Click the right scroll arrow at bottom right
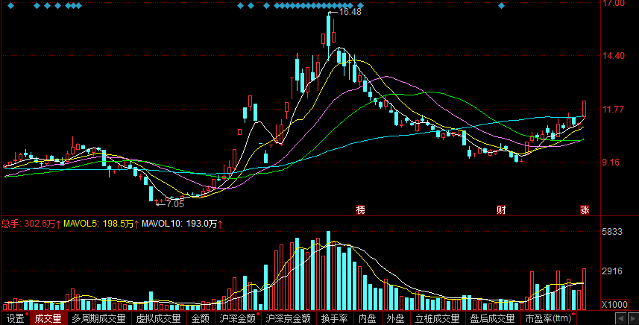Image resolution: width=639 pixels, height=325 pixels. (633, 318)
